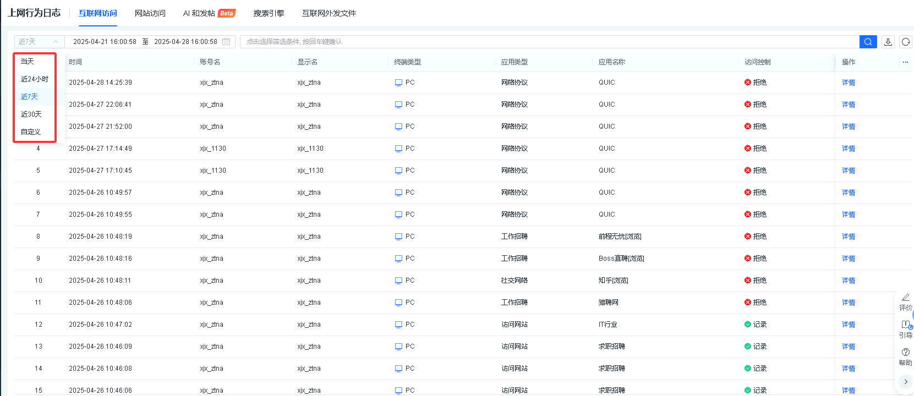Open the 引导 guide book icon
Screen dimensions: 914x396
coord(905,325)
